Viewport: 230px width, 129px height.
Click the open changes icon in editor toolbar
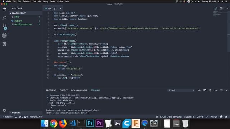click(216, 8)
